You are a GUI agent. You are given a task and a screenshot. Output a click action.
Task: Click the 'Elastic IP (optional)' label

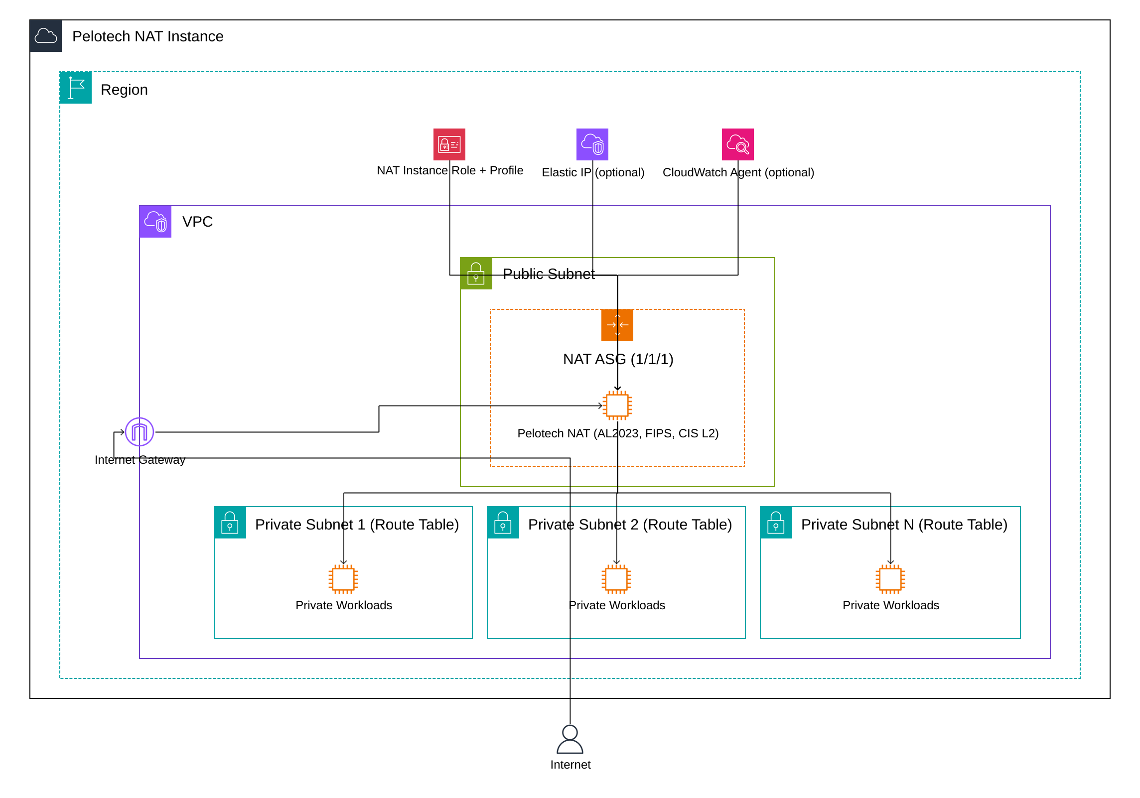[x=593, y=172]
